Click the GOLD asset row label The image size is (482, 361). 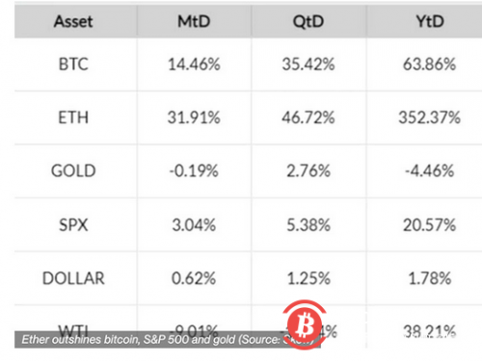tap(73, 170)
